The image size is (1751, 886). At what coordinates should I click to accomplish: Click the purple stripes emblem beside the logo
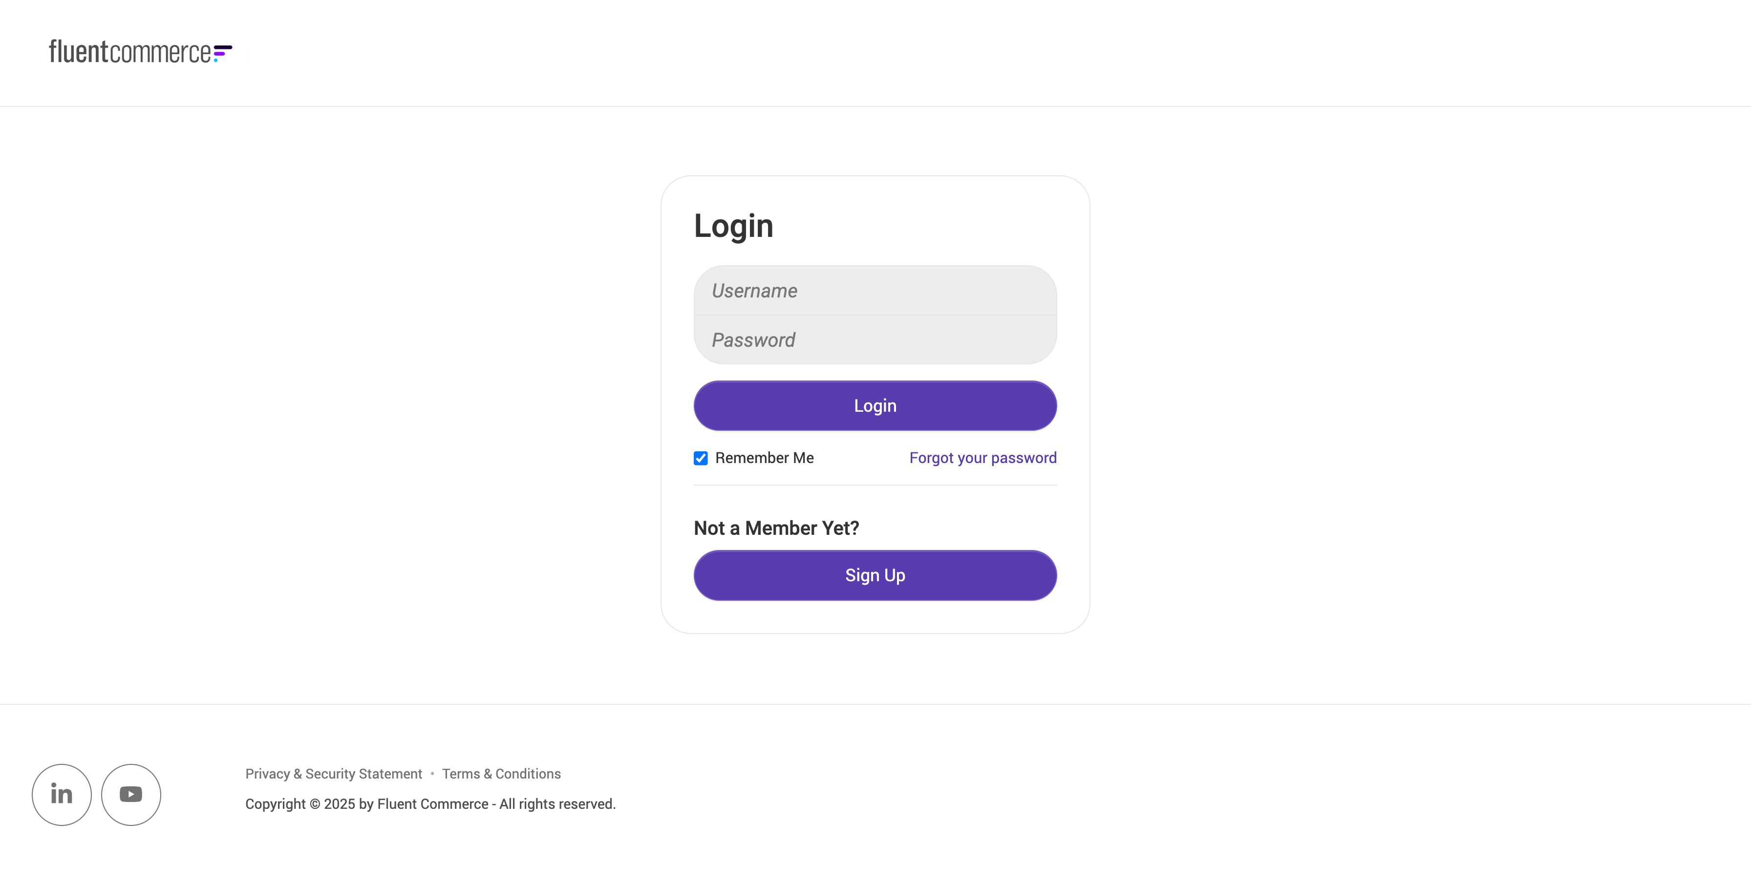tap(222, 52)
